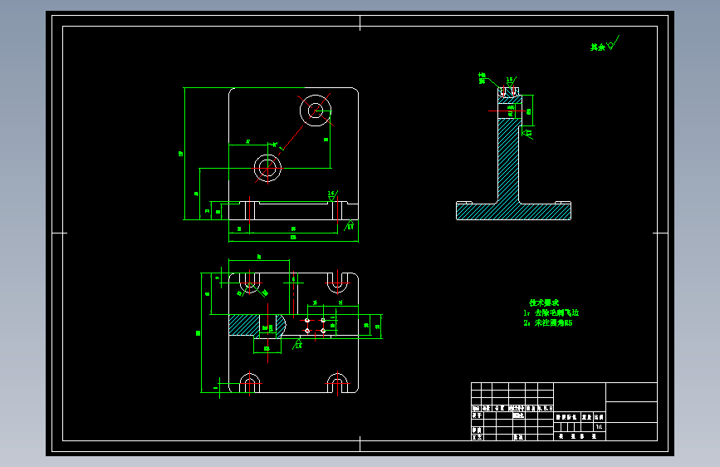This screenshot has height=467, width=720.
Task: Select the 技术要求 heading text
Action: 544,302
